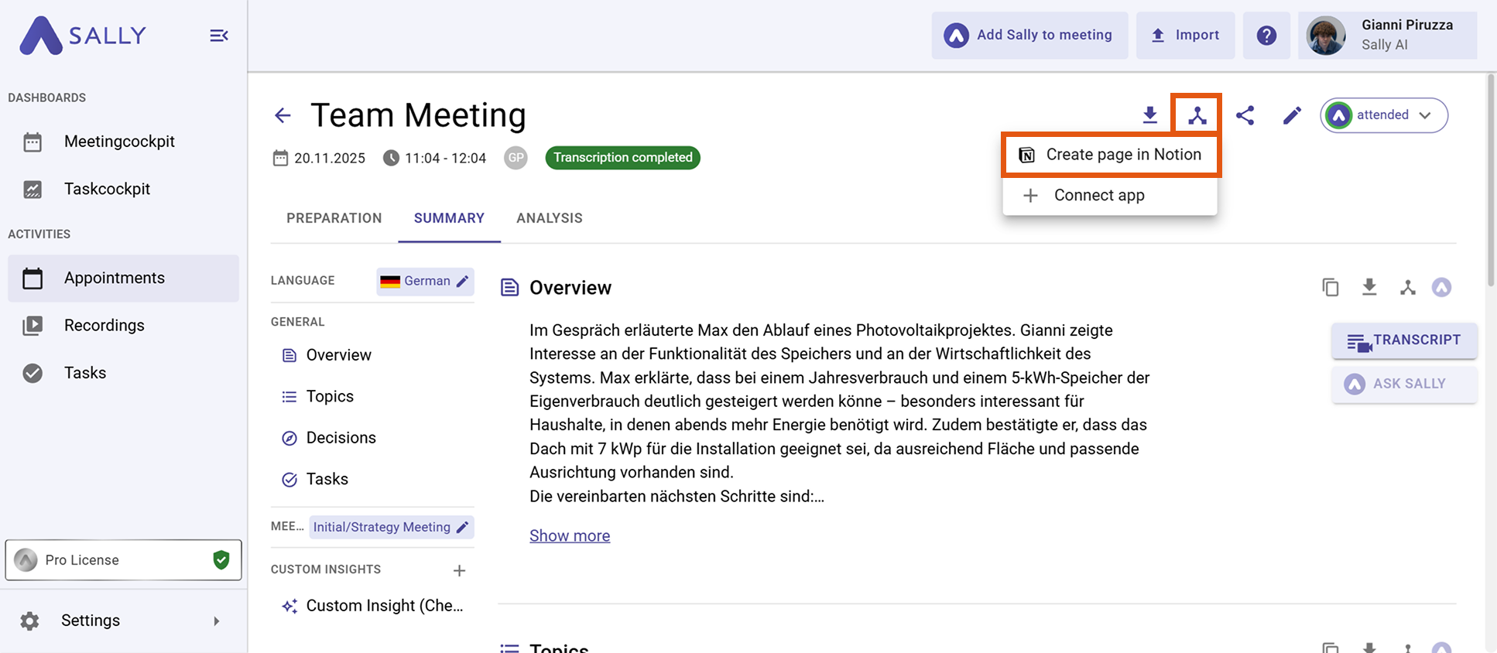Open the Preparation tab
Image resolution: width=1497 pixels, height=653 pixels.
click(x=334, y=218)
